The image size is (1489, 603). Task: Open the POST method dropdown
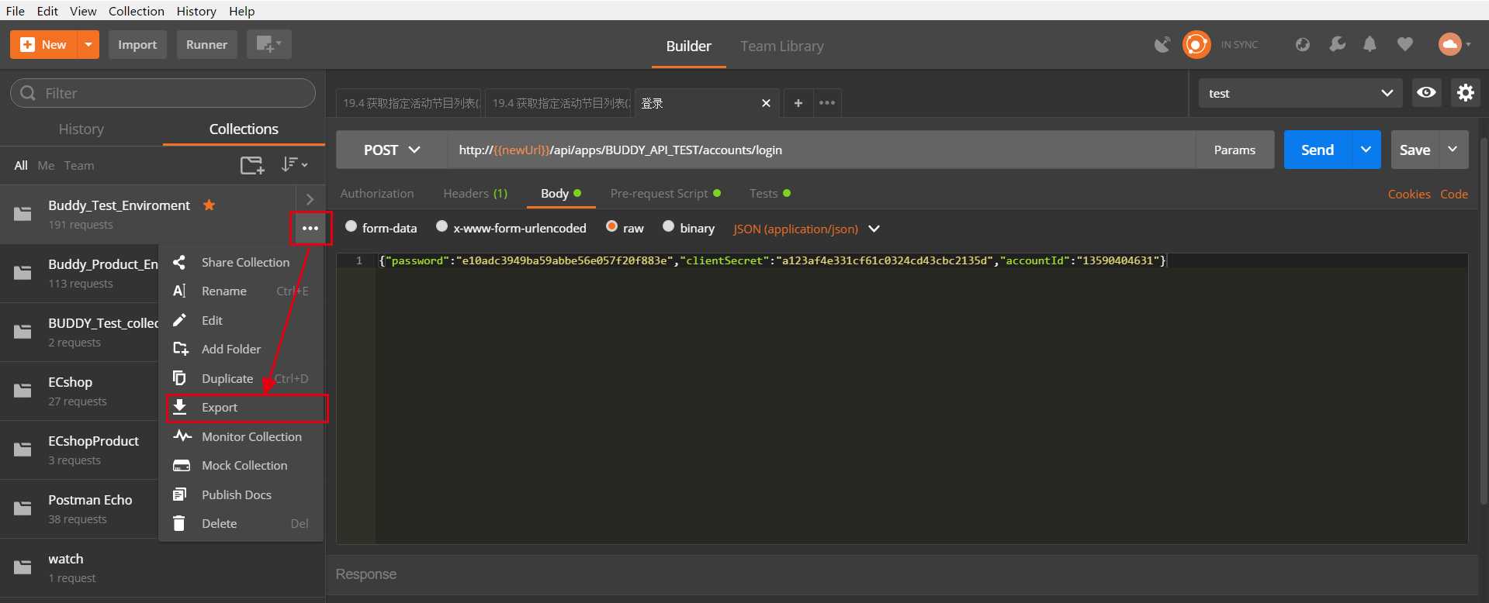point(392,150)
